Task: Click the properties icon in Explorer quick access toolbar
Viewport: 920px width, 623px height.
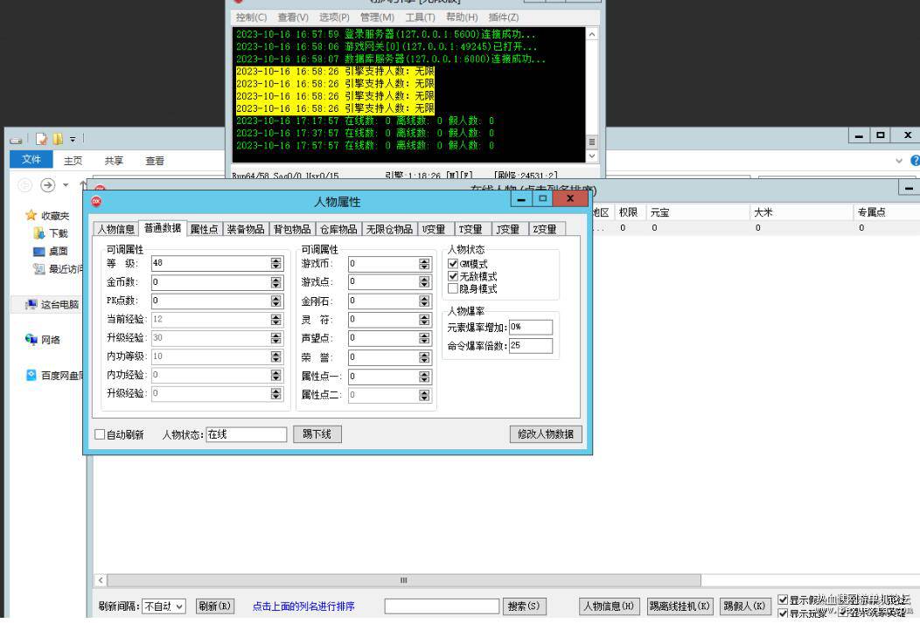Action: click(x=41, y=139)
